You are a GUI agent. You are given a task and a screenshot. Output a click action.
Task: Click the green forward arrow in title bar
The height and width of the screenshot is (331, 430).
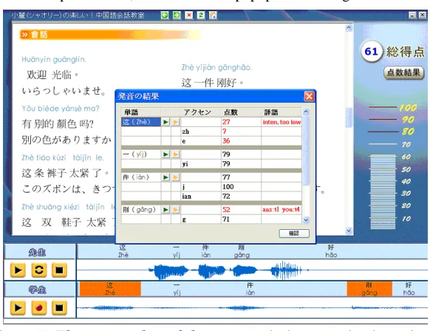pos(177,15)
